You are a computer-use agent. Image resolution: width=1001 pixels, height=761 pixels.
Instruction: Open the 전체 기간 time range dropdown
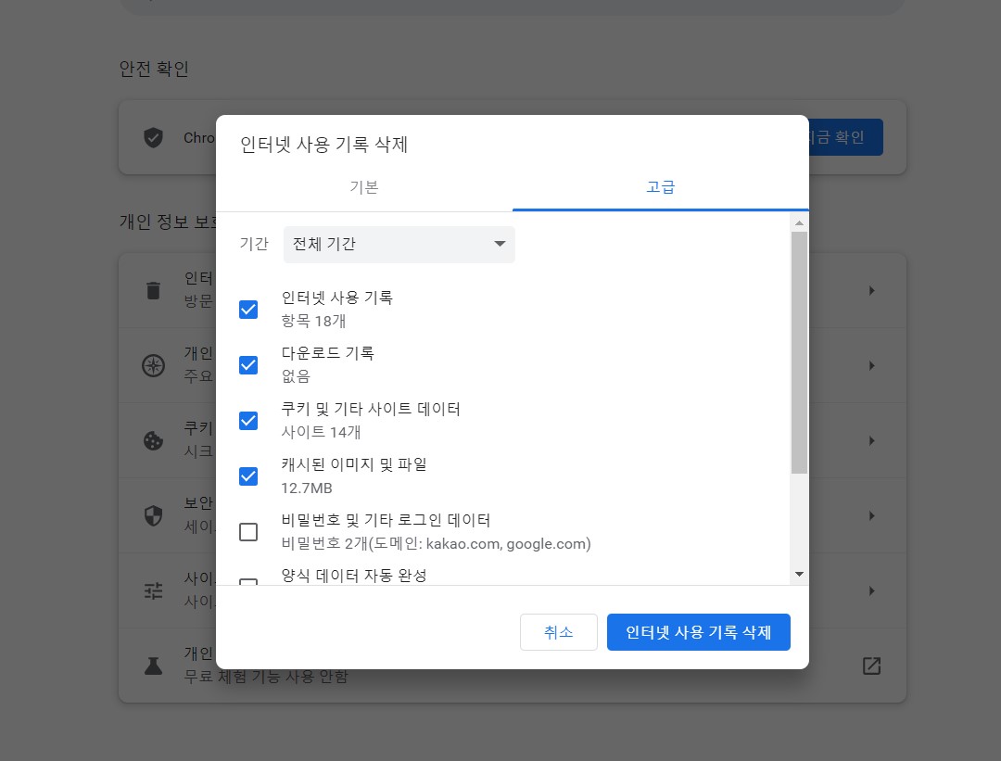[399, 244]
